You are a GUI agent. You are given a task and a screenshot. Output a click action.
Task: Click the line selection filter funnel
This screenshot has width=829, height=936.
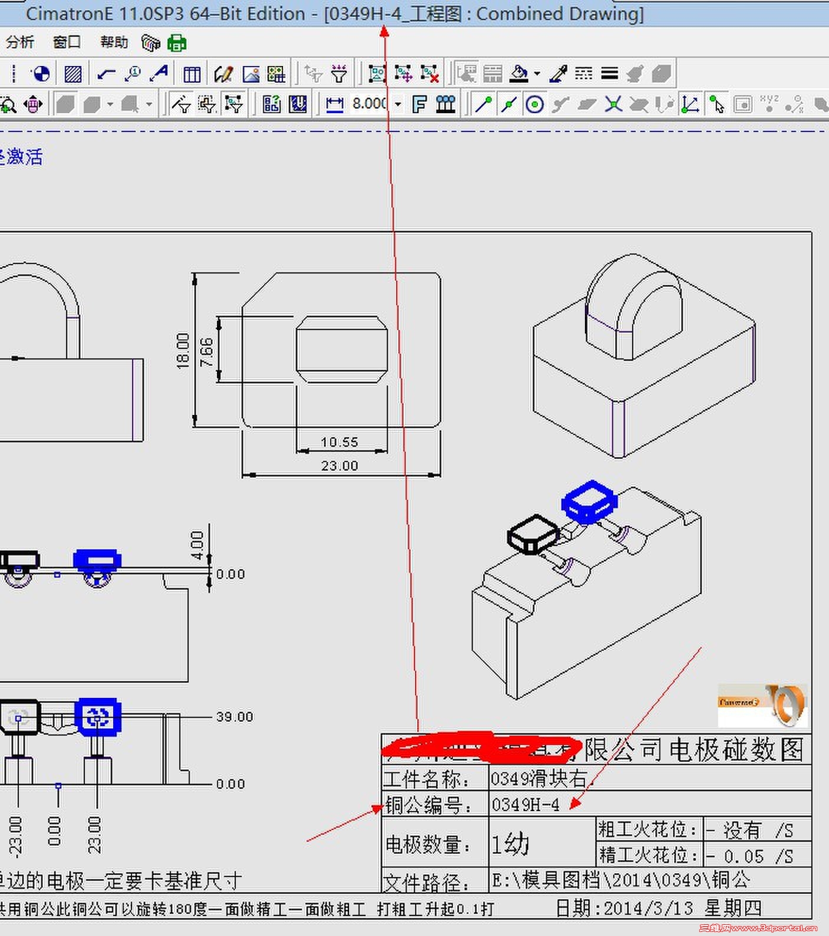(x=181, y=105)
